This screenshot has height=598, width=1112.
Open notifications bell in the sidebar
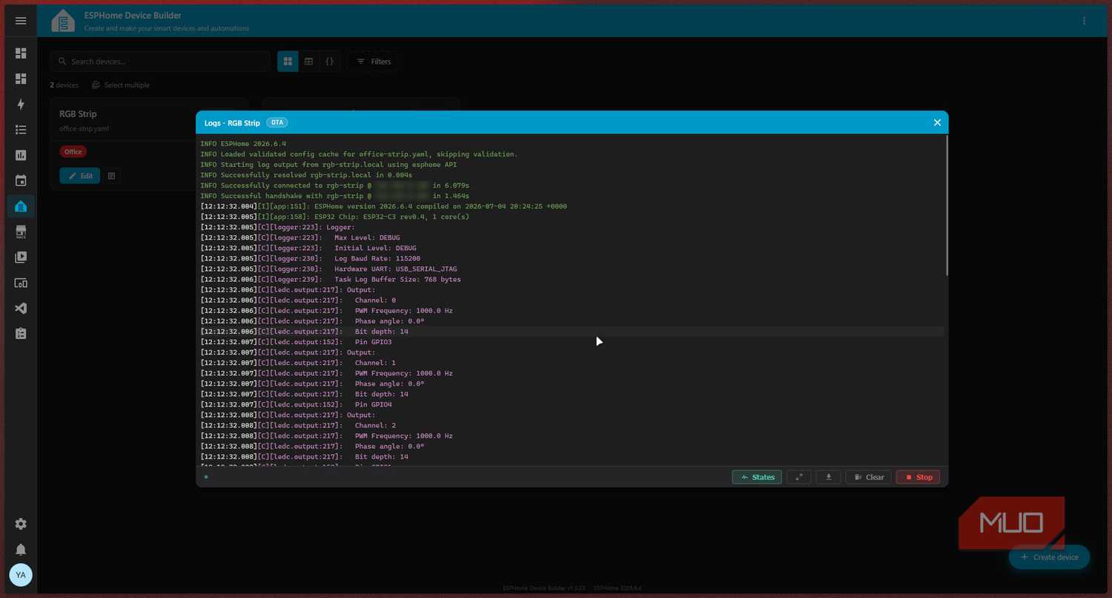(21, 549)
